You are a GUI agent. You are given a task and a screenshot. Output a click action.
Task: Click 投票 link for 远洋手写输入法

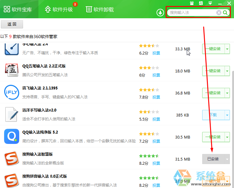pyautogui.click(x=156, y=119)
